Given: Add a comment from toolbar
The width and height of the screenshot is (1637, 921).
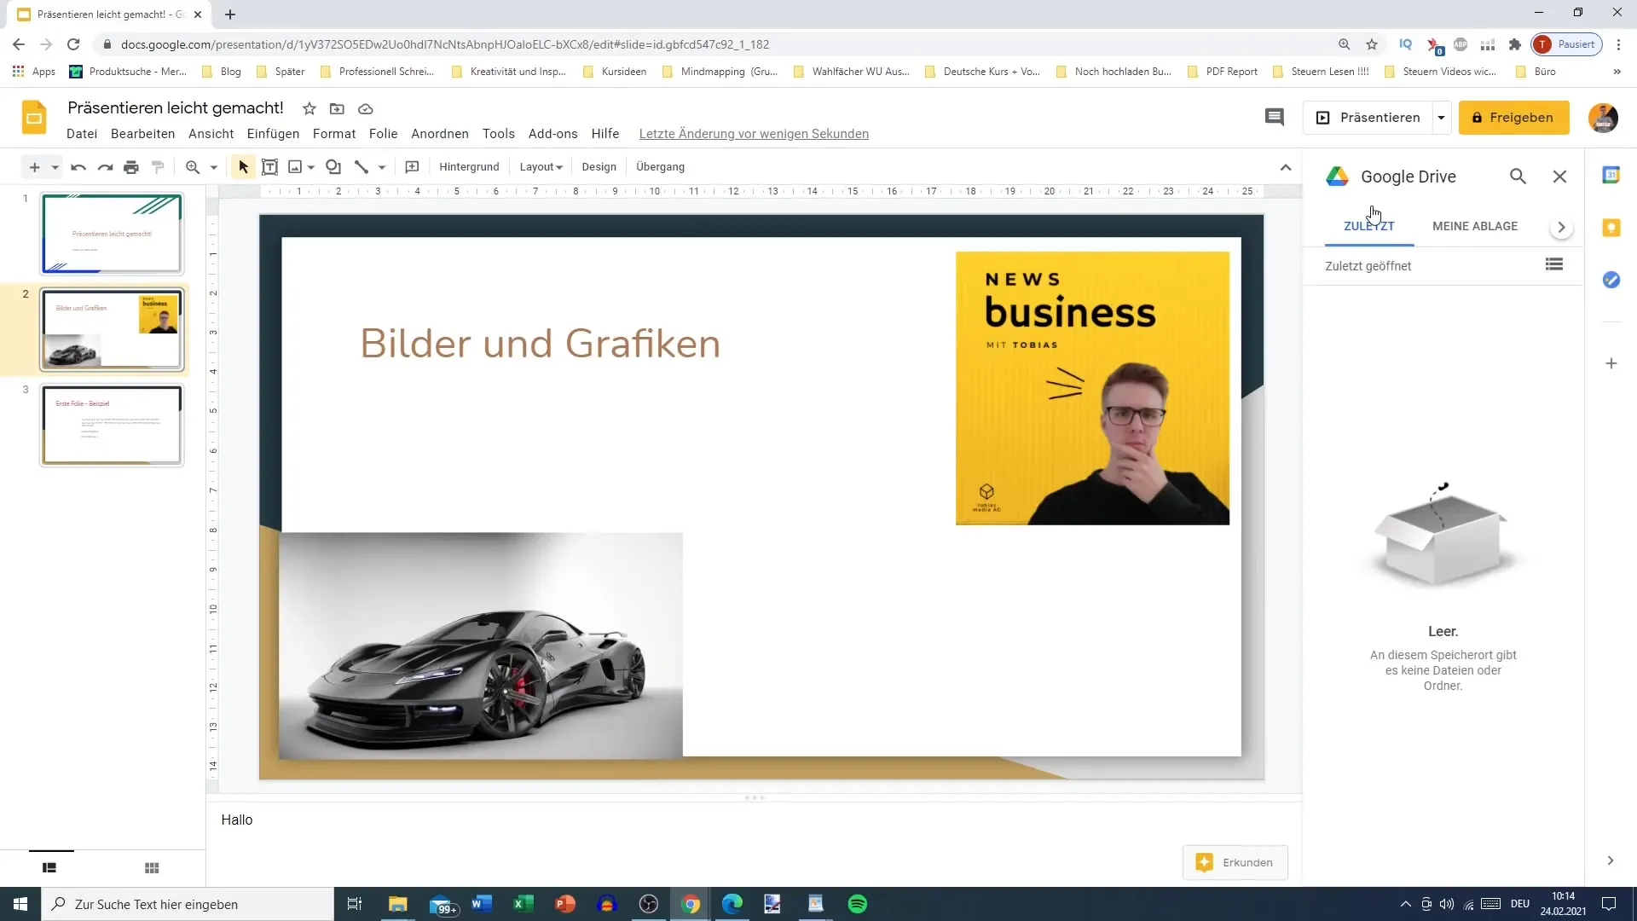Looking at the screenshot, I should pos(412,167).
